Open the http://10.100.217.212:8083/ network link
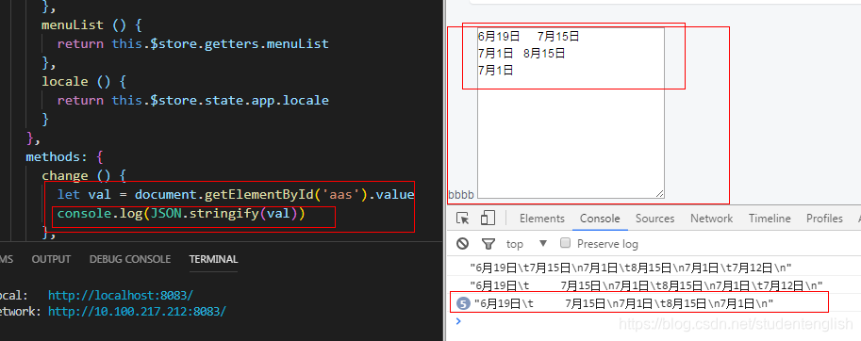 pos(137,312)
